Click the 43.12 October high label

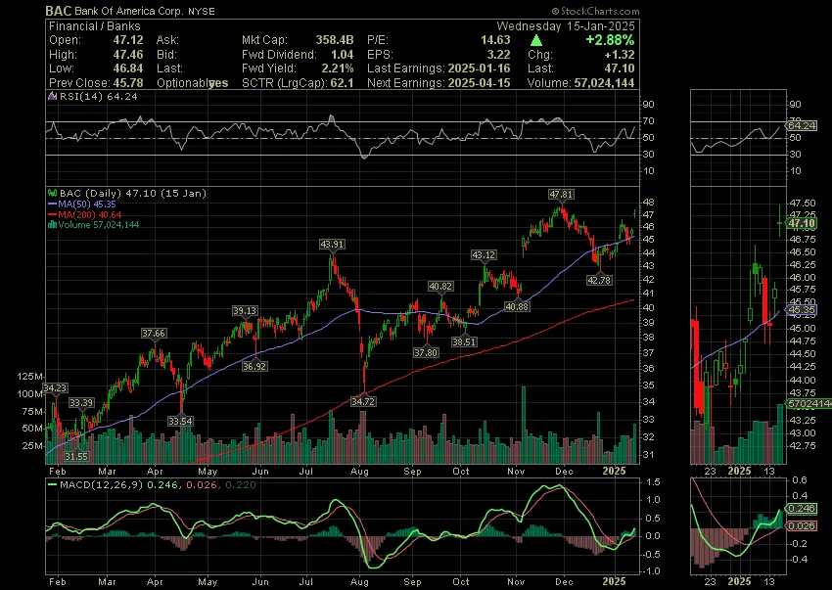pyautogui.click(x=484, y=254)
